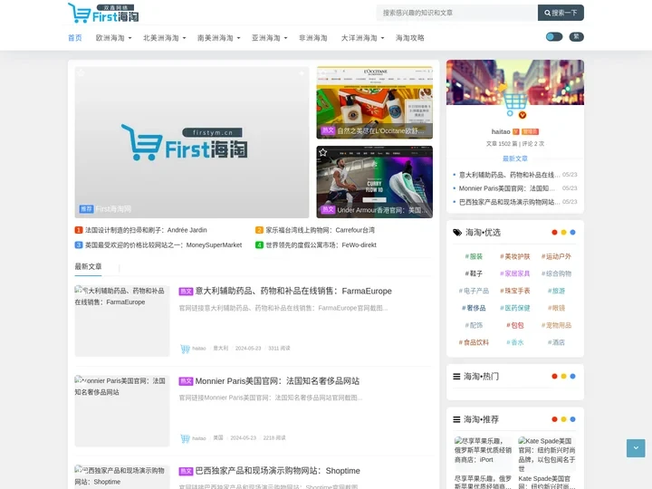The image size is (652, 489).
Task: Open the 非洲海淘 menu item
Action: coord(312,38)
